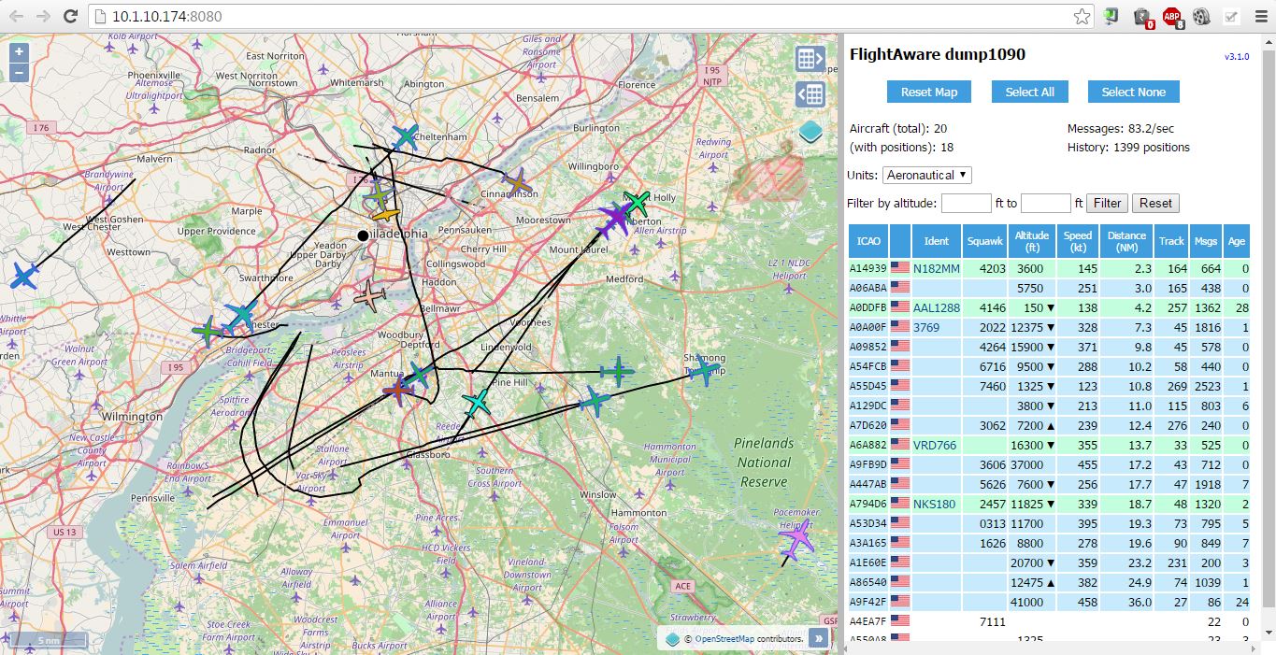Click the browser forward arrow

[43, 16]
